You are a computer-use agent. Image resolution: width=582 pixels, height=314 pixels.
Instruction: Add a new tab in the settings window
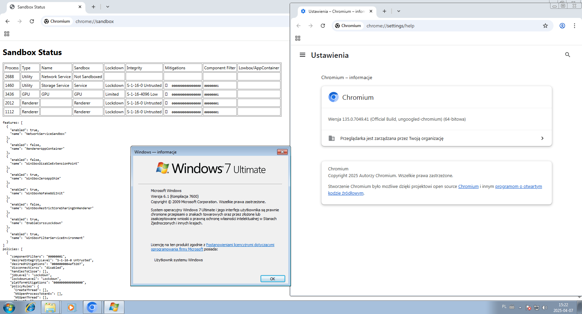(384, 11)
